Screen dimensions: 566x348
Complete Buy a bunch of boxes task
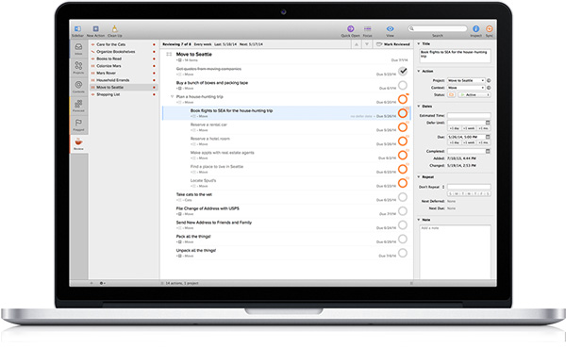tap(403, 85)
